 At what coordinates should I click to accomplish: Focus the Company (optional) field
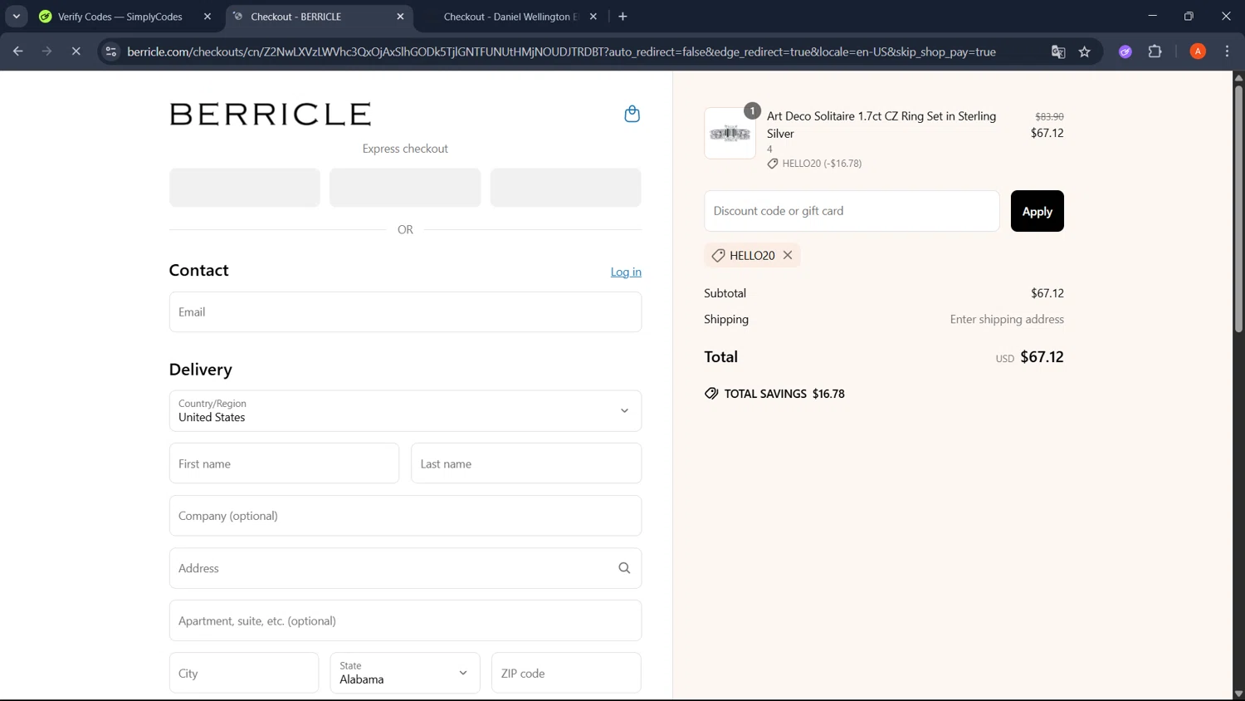click(405, 516)
